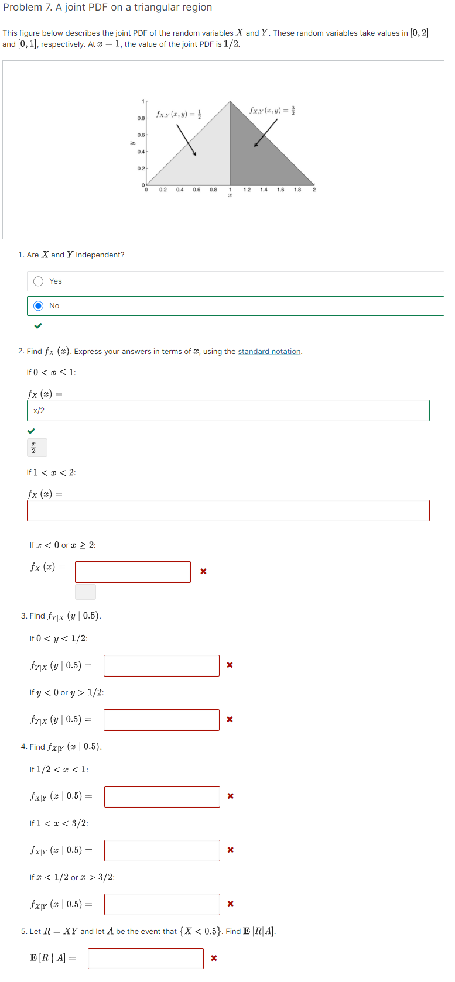This screenshot has height=982, width=455.
Task: Select the Yes radio button for independence question
Action: [x=38, y=281]
